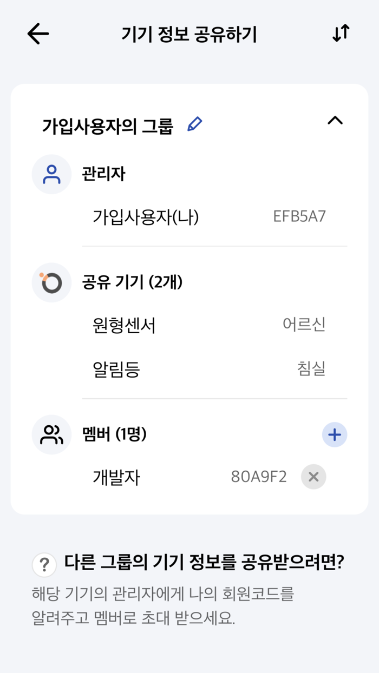Tap the 기기 정보 공유하기 title
379x673 pixels.
click(x=190, y=33)
